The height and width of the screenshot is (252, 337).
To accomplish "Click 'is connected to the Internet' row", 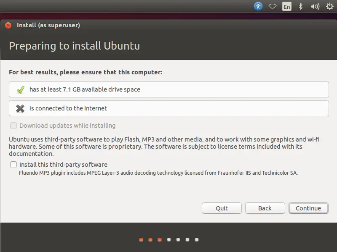I will (x=169, y=108).
